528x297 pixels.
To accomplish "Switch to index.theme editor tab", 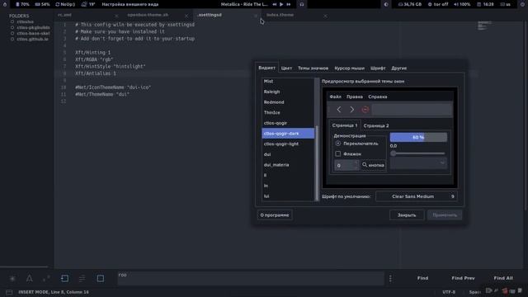I will click(280, 15).
